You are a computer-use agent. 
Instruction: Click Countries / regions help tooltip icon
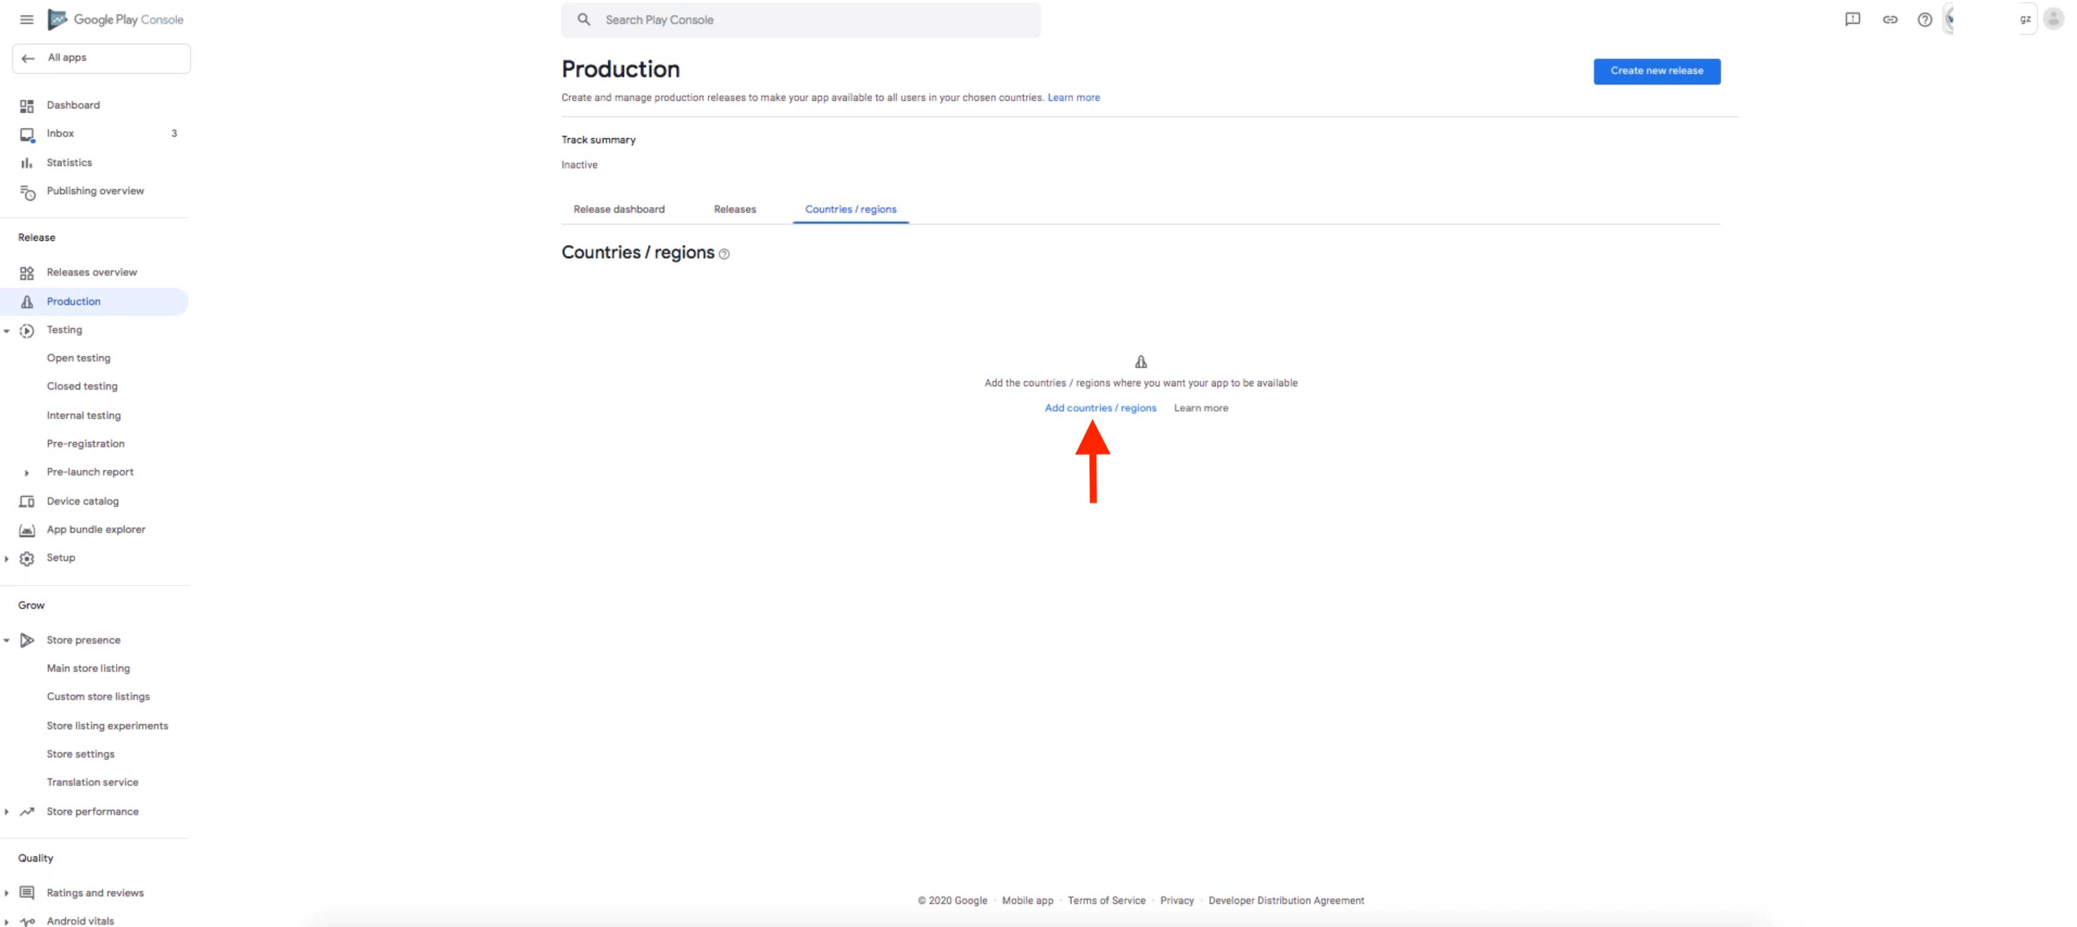pos(724,254)
